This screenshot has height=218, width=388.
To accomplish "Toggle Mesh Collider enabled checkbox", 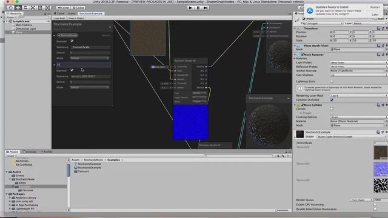I will pyautogui.click(x=302, y=105).
